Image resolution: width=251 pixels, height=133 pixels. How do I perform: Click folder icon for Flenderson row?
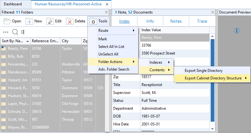point(3,72)
